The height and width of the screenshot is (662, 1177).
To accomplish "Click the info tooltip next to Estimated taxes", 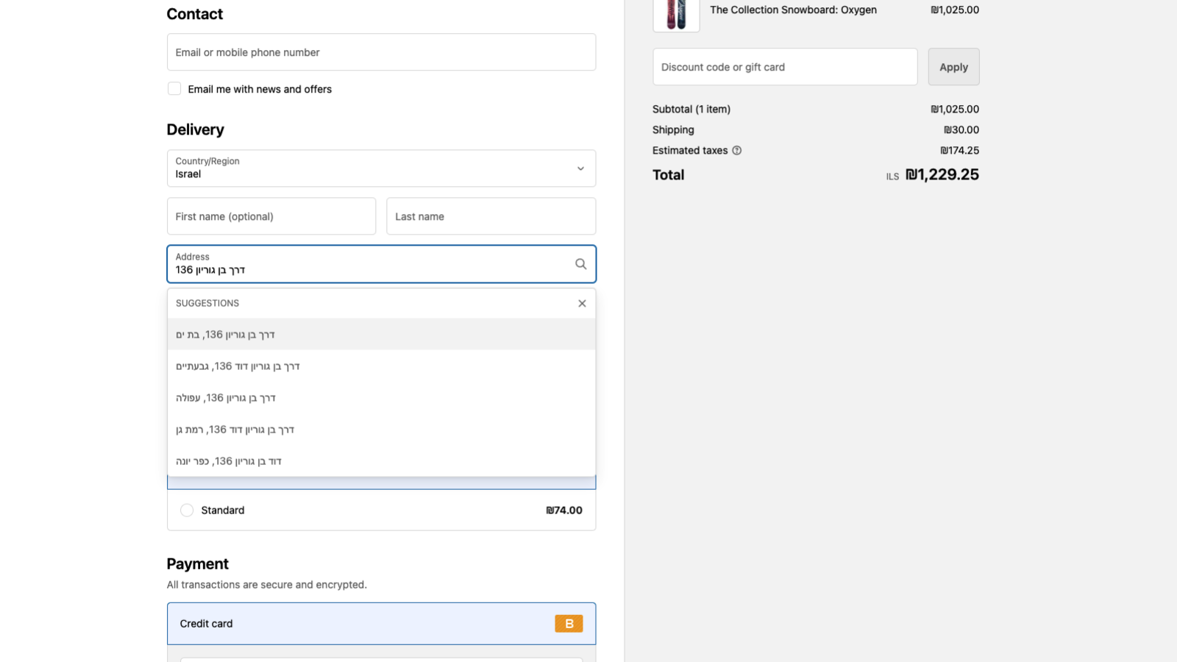I will (x=738, y=150).
